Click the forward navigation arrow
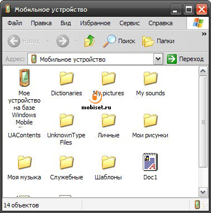The height and width of the screenshot is (213, 211). coord(63,41)
